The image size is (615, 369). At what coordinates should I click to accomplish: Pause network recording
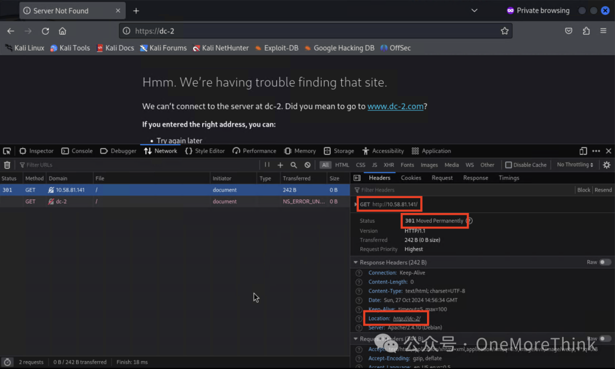267,165
